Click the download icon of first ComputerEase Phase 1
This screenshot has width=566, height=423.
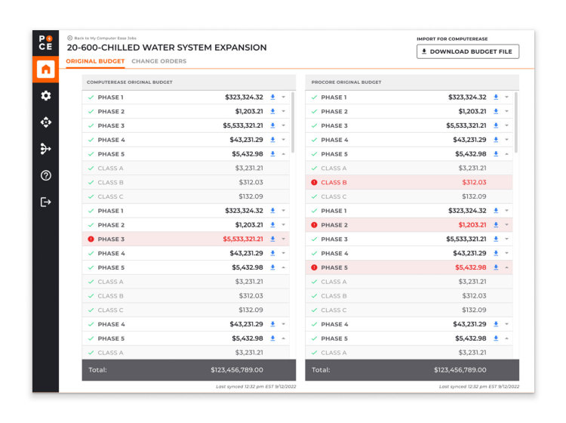click(x=272, y=97)
